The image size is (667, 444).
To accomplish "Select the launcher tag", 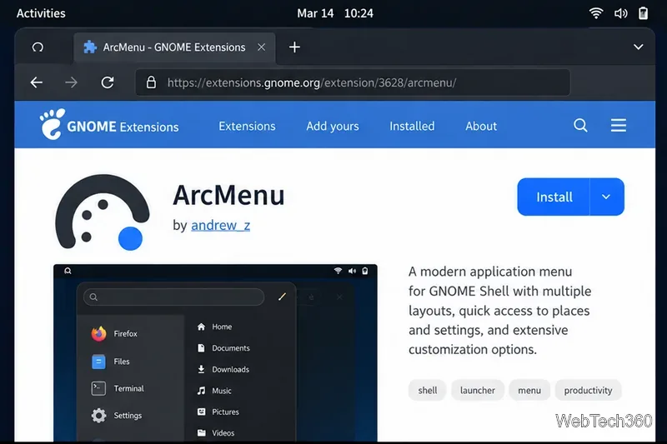I will pos(477,390).
